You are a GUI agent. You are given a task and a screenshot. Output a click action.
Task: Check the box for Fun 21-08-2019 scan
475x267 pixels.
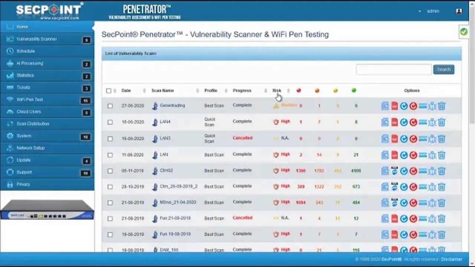(x=110, y=219)
